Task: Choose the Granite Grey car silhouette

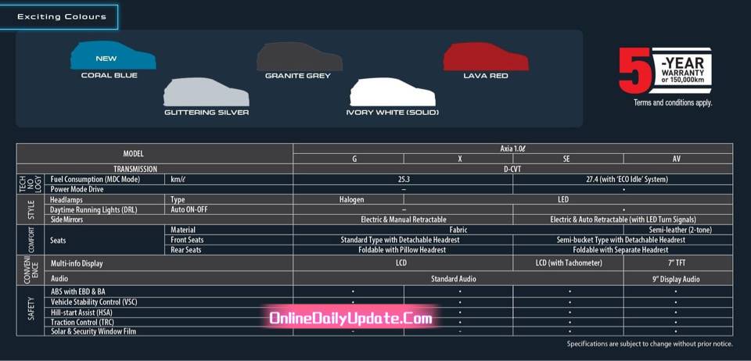Action: [x=300, y=56]
